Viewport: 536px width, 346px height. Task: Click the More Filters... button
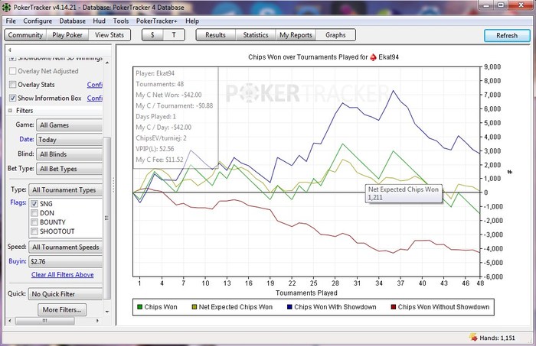(62, 310)
